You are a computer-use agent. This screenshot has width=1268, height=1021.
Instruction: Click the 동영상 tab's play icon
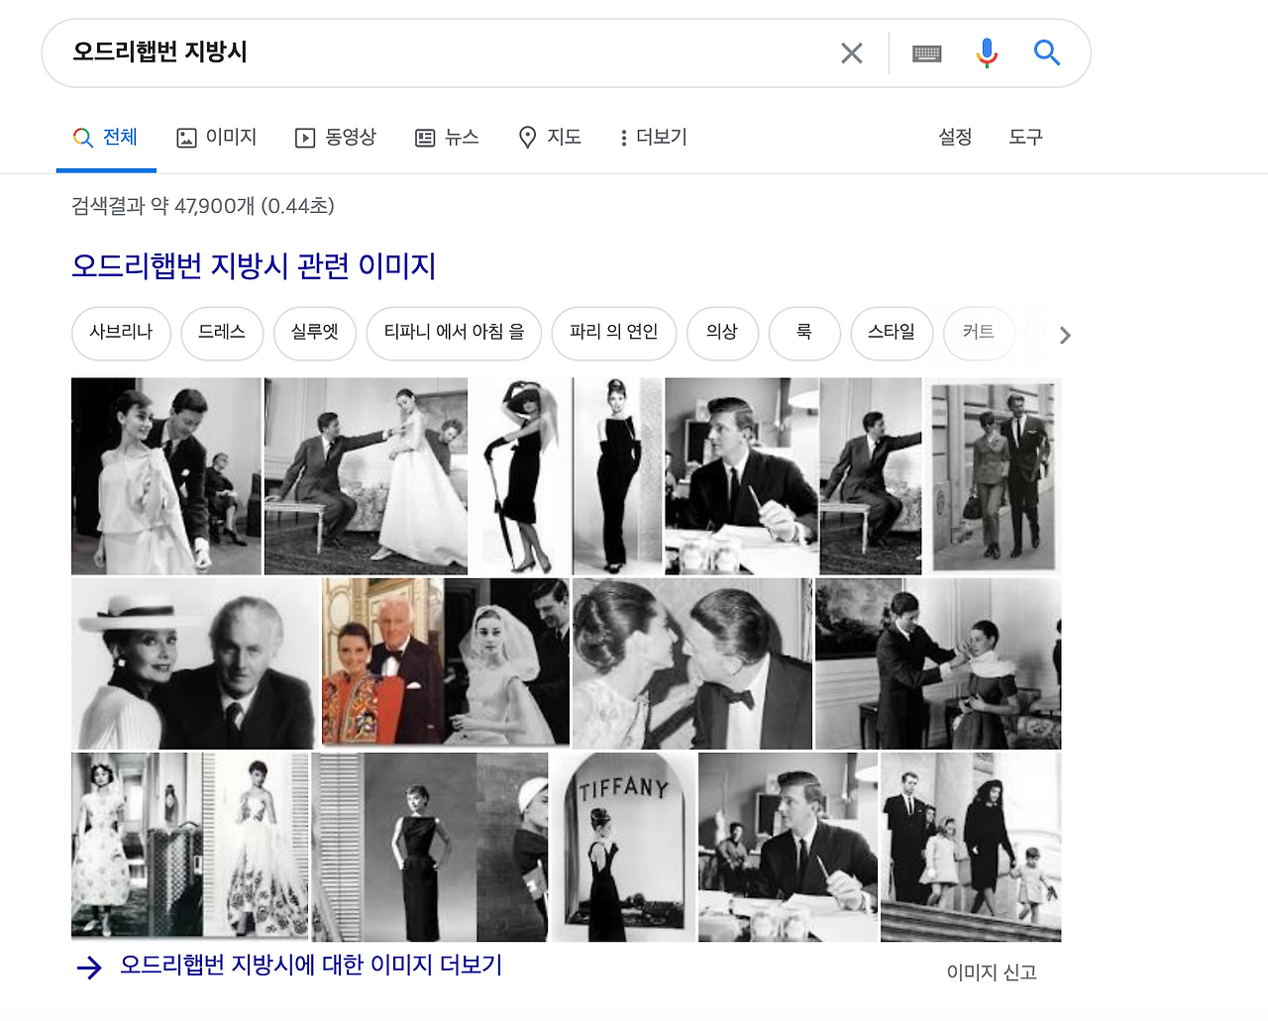click(306, 138)
